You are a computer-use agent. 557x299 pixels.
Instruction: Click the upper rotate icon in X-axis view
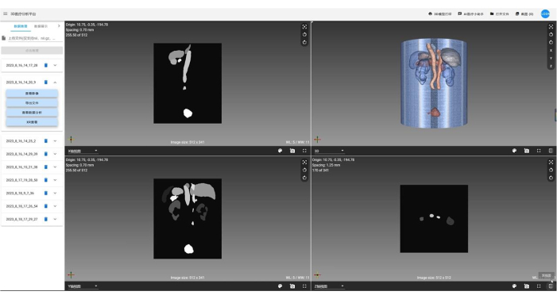(304, 34)
